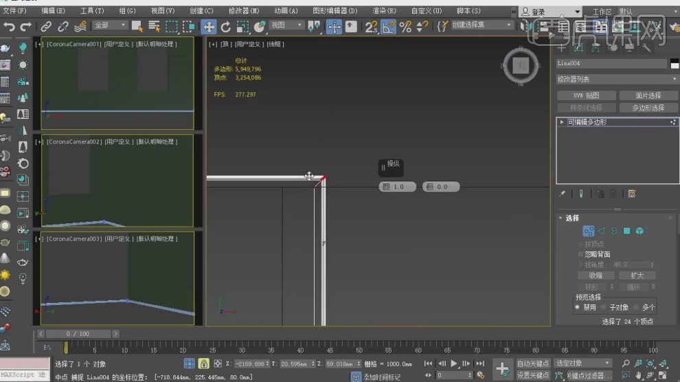
Task: Click the object color swatch beside Line004
Action: pos(673,63)
